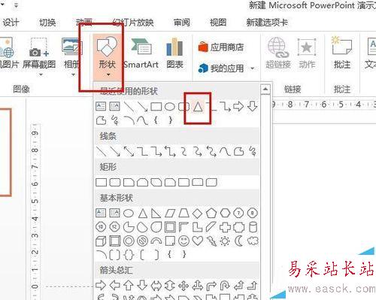Select oval under 基本形状
Screen dimensions: 376x300
click(x=129, y=214)
